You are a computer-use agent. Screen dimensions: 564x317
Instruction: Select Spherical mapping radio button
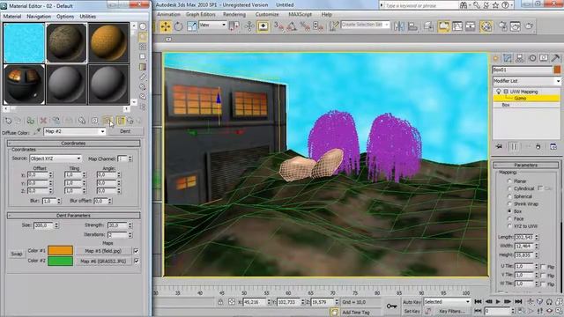coord(509,196)
